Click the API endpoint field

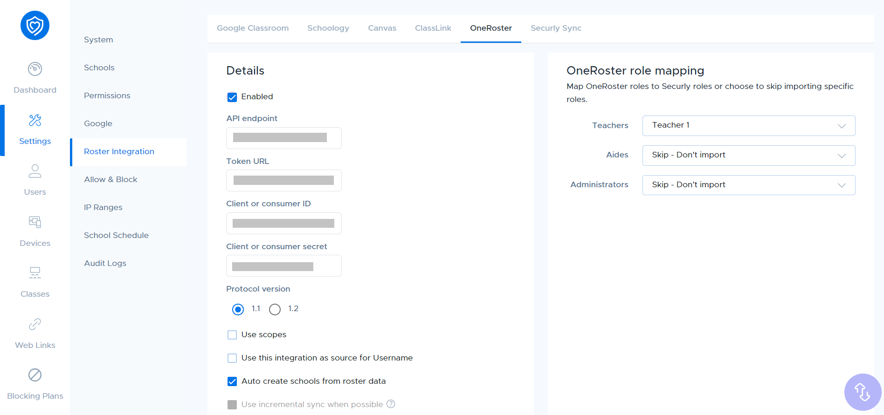tap(284, 138)
